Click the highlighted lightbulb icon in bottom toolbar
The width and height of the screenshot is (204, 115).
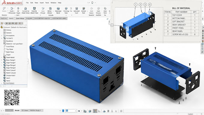click(x=95, y=111)
